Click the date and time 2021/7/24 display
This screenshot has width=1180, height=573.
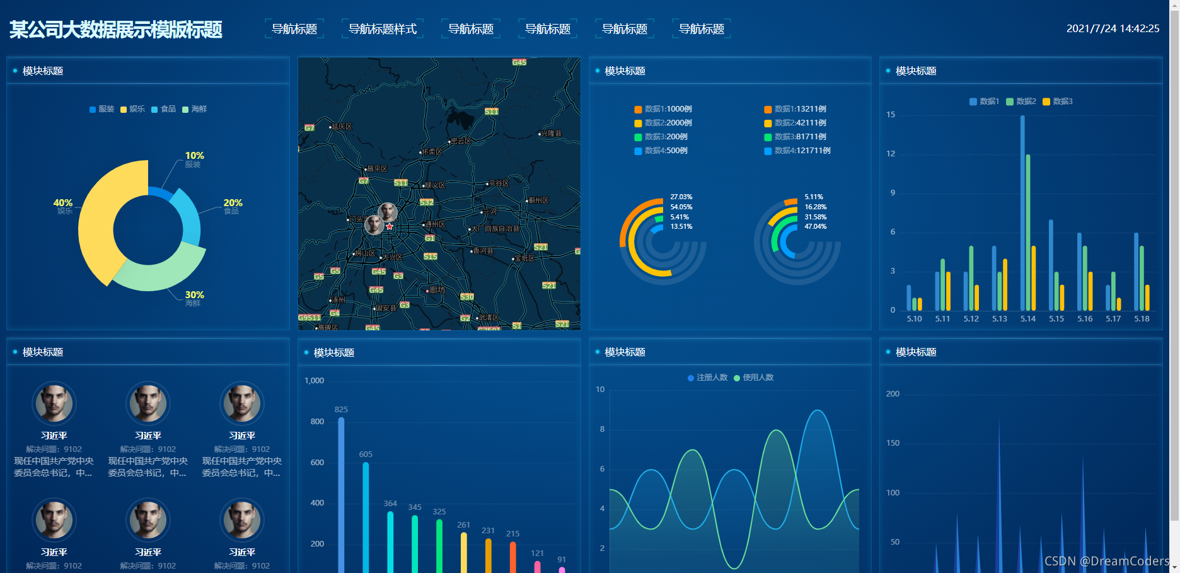pos(1113,29)
